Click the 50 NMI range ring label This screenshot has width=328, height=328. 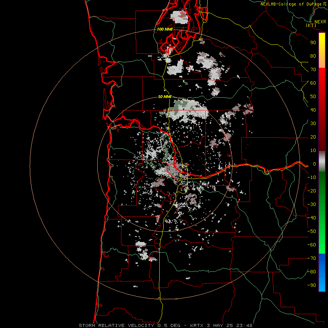(x=165, y=97)
